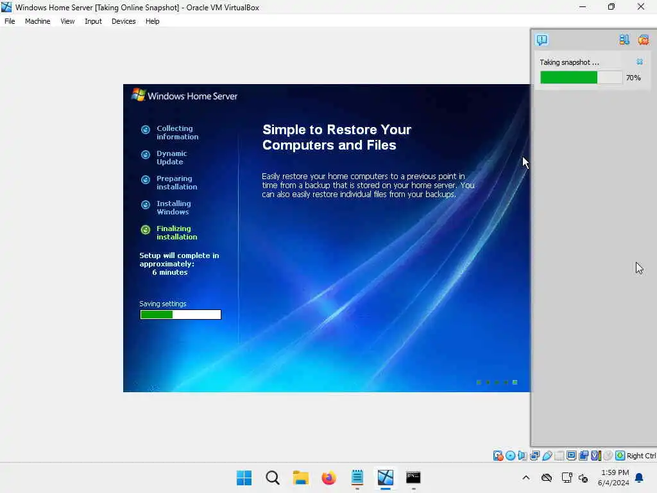Screen dimensions: 657x493
Task: Launch Firefox from the taskbar
Action: (x=328, y=478)
